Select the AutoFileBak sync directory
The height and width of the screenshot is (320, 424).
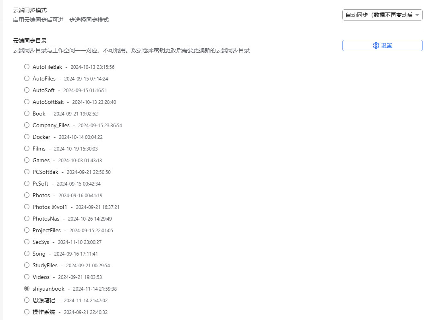(27, 66)
